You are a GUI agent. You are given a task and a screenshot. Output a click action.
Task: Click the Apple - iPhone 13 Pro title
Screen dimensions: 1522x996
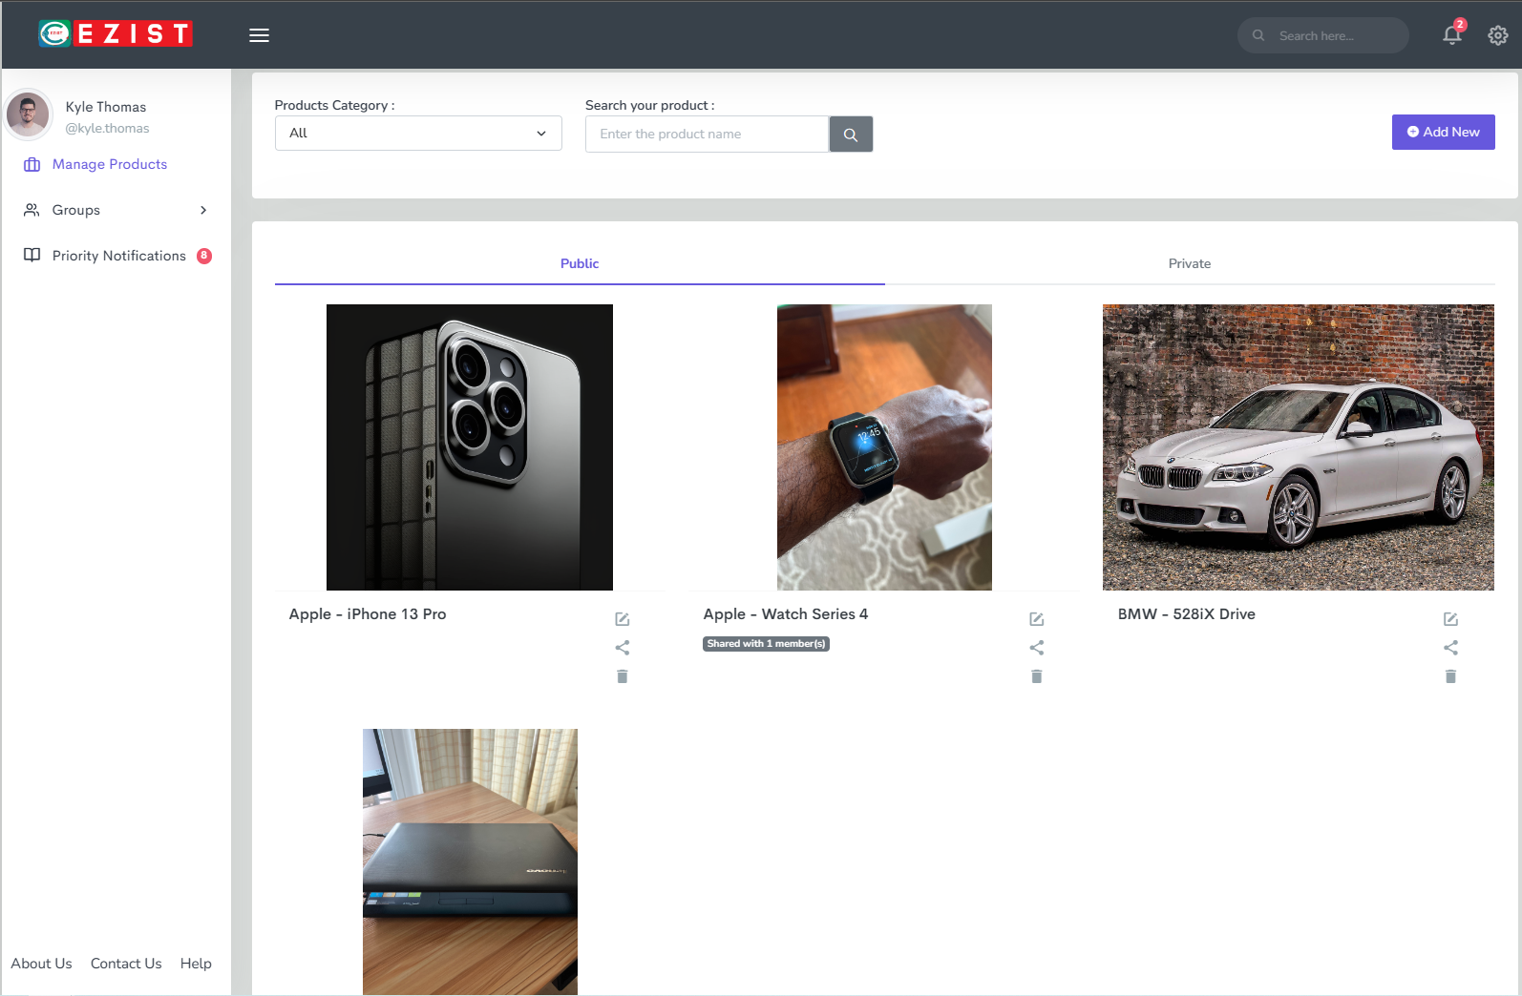[x=368, y=614]
